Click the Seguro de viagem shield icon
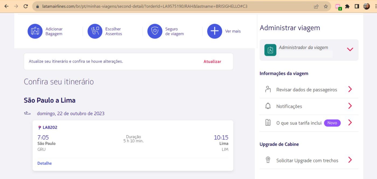 pos(155,31)
